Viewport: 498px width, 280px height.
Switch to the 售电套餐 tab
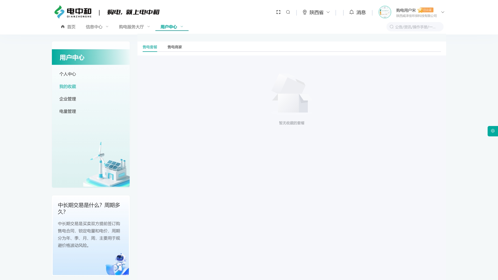pos(150,47)
